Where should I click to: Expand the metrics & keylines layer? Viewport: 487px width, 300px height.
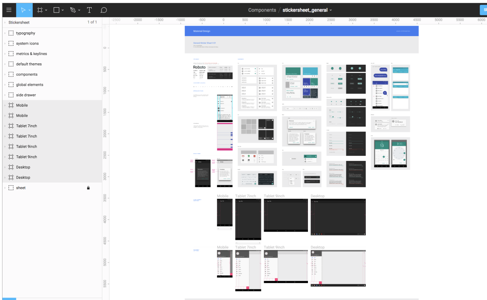(x=5, y=54)
